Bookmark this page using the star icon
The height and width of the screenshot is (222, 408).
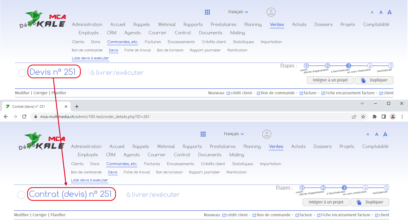(x=363, y=117)
